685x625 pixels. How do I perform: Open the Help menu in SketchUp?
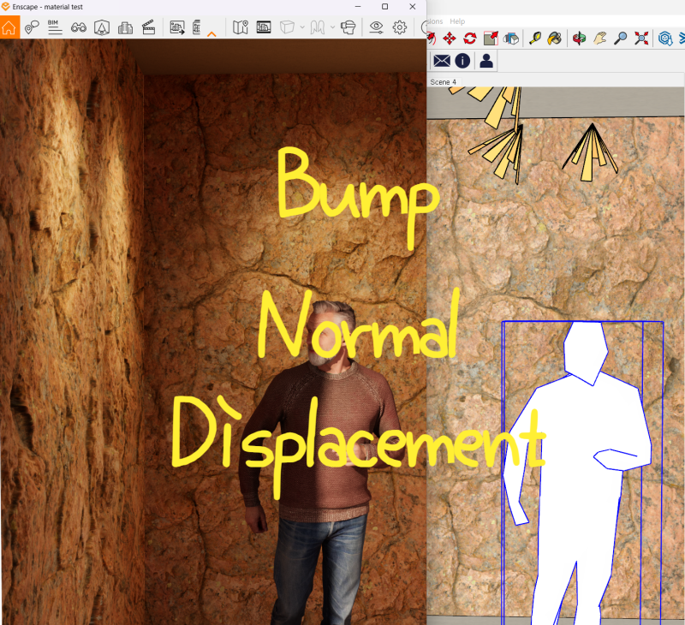457,21
